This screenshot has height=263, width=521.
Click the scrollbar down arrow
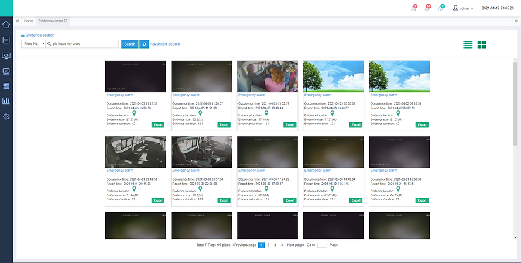(x=515, y=237)
